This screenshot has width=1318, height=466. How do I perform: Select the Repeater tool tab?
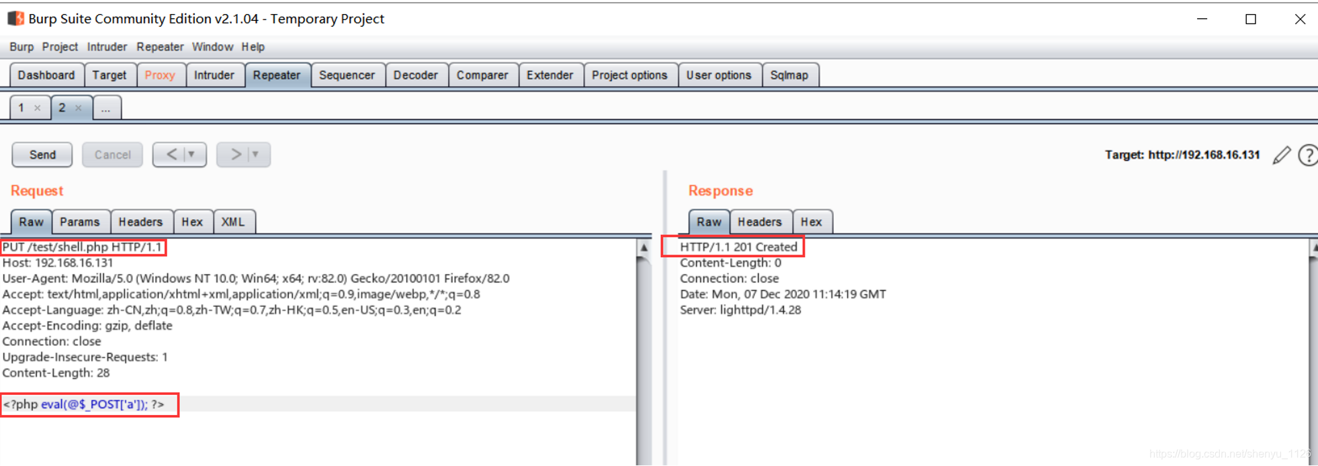coord(277,75)
